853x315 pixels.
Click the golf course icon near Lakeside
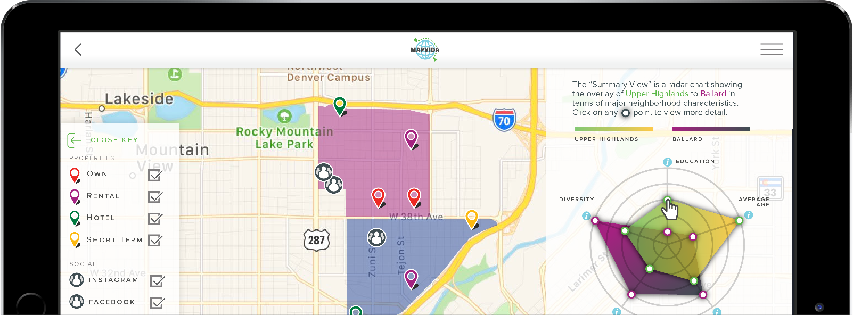click(x=175, y=74)
